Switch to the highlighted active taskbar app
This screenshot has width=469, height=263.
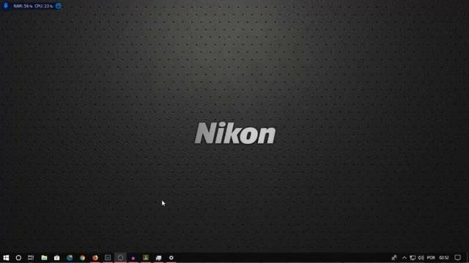coord(120,258)
